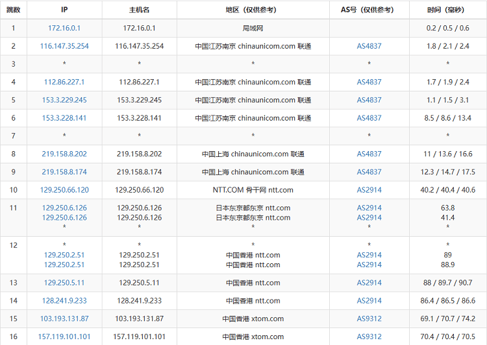Select hostname cell 153.3.229.245
This screenshot has width=487, height=345.
click(139, 101)
